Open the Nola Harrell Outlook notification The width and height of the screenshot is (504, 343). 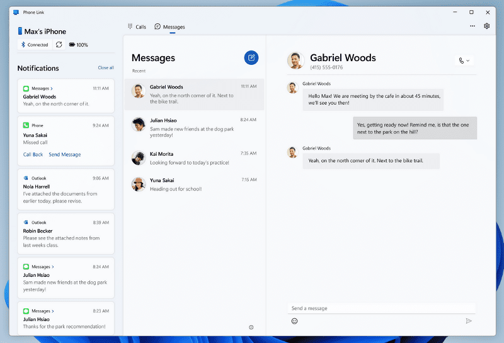(x=66, y=190)
